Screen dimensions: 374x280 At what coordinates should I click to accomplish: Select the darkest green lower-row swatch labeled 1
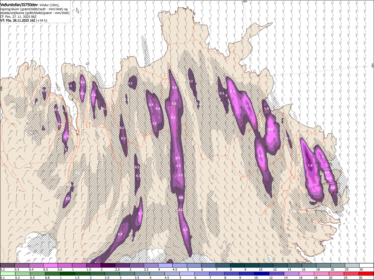coord(67,274)
